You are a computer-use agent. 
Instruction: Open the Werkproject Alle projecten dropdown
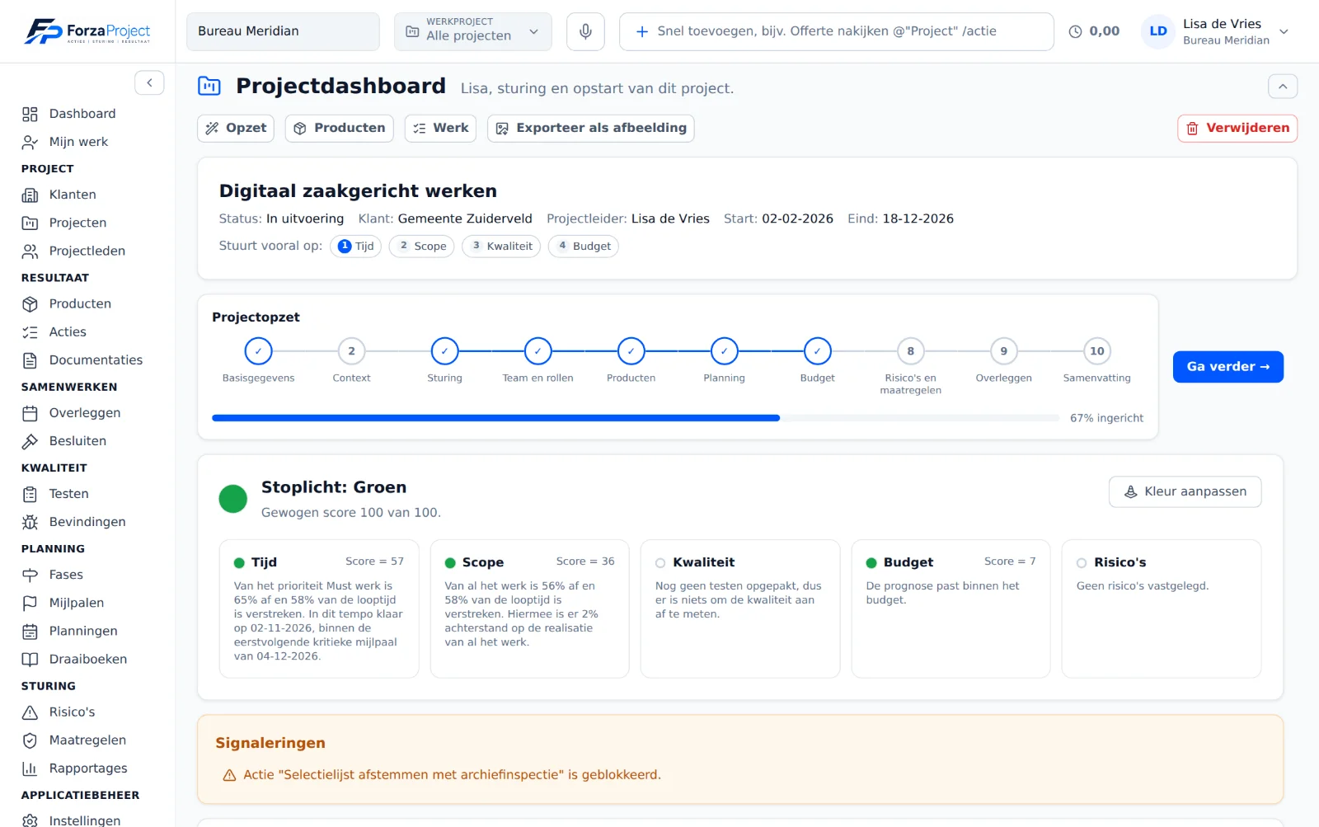coord(472,31)
